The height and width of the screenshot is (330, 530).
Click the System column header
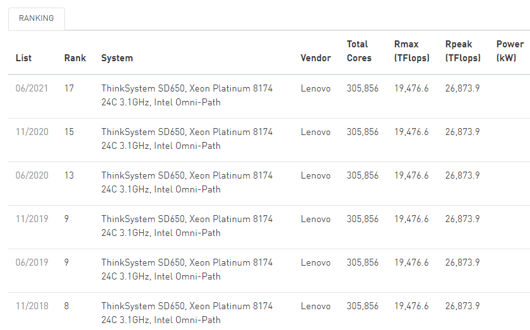[117, 58]
